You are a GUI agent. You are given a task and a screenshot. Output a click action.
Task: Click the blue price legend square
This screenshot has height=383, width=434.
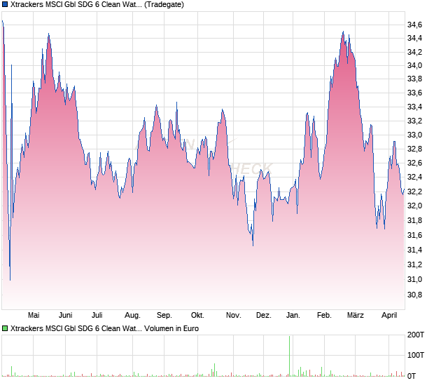tap(5, 5)
